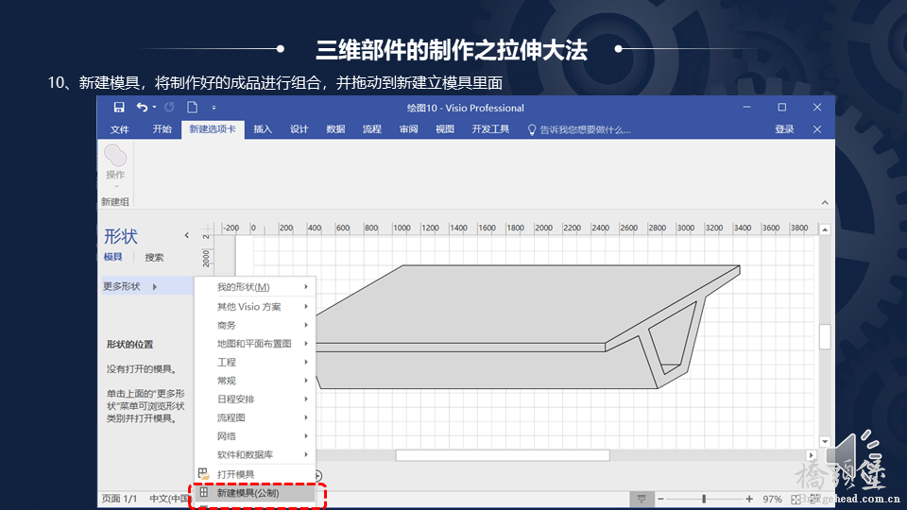This screenshot has width=907, height=510.
Task: Click the vertical scrollbar up arrow
Action: pyautogui.click(x=825, y=230)
